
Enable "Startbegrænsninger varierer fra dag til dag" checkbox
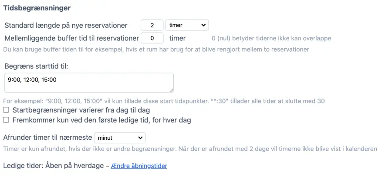point(6,110)
